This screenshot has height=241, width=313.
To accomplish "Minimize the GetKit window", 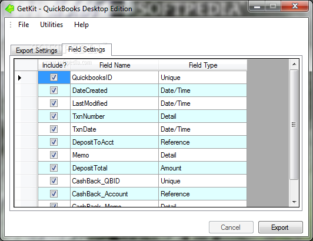I will tap(257, 6).
